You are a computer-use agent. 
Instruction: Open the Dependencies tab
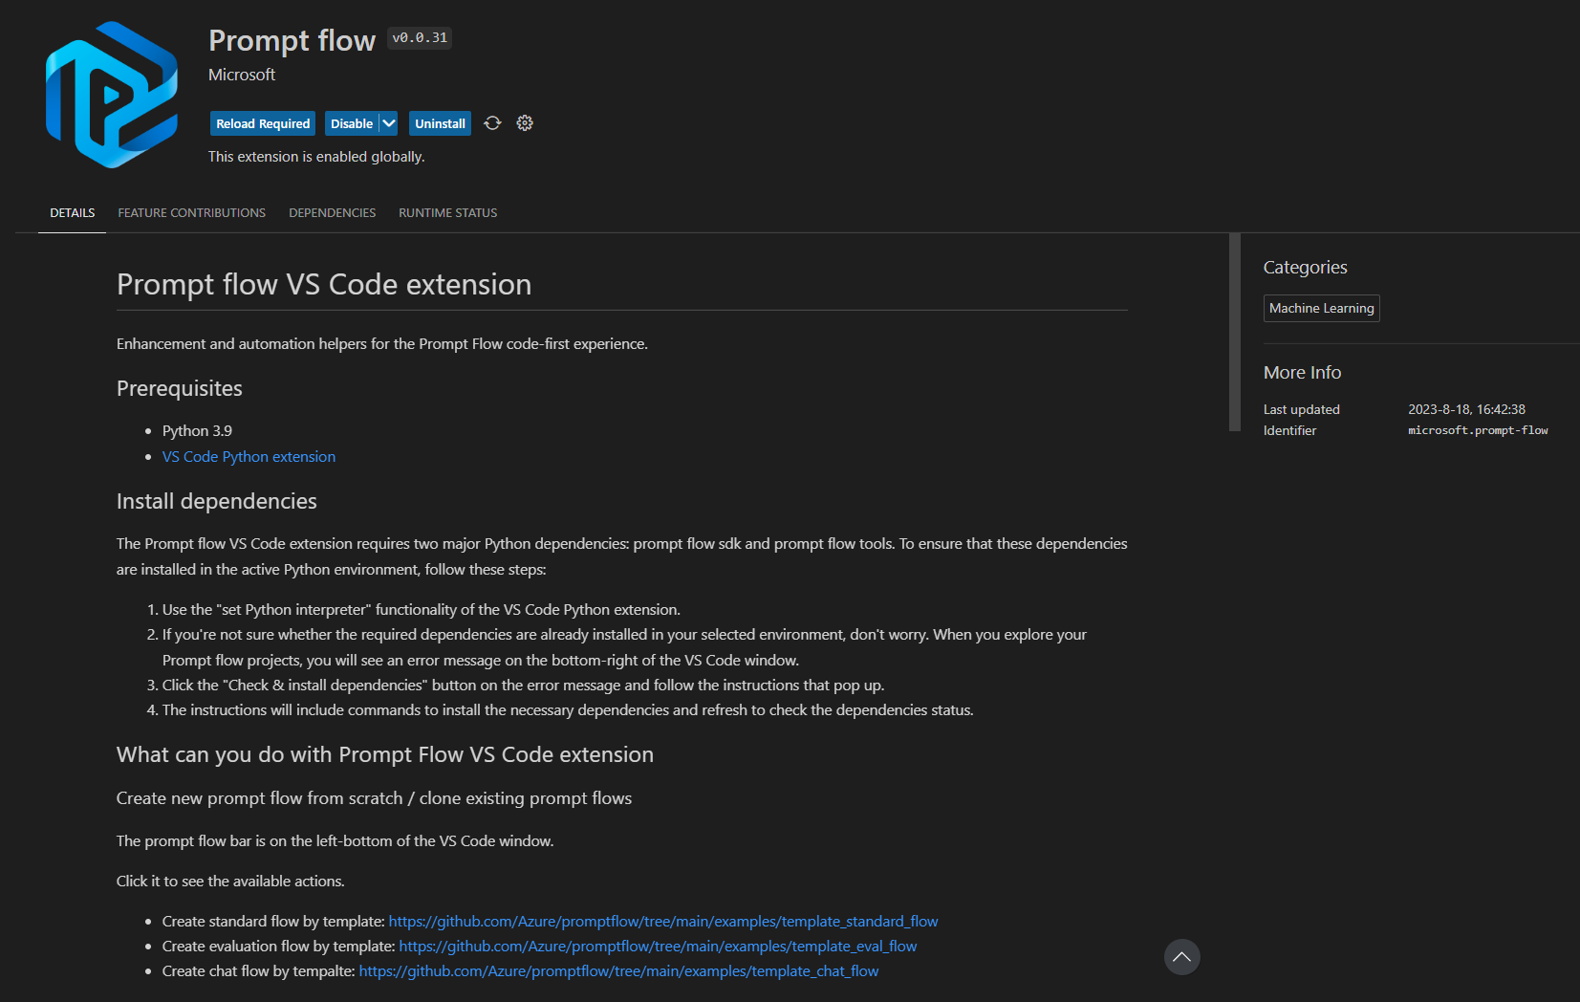click(333, 213)
